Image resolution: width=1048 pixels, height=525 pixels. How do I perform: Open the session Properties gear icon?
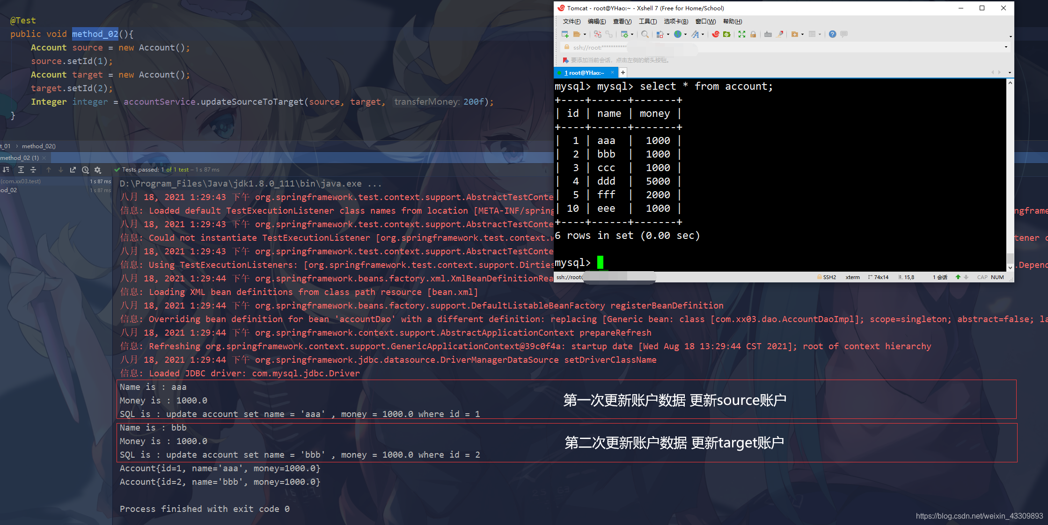click(x=624, y=34)
